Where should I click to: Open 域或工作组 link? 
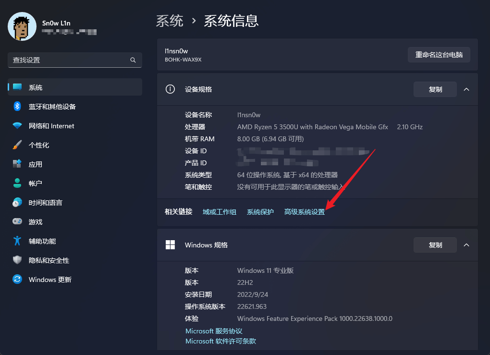(x=220, y=212)
